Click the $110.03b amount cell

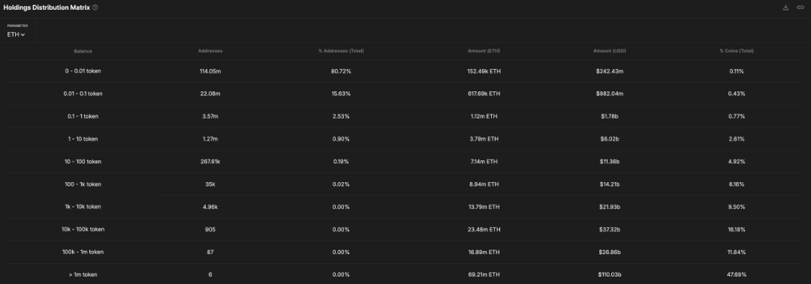[x=609, y=275]
